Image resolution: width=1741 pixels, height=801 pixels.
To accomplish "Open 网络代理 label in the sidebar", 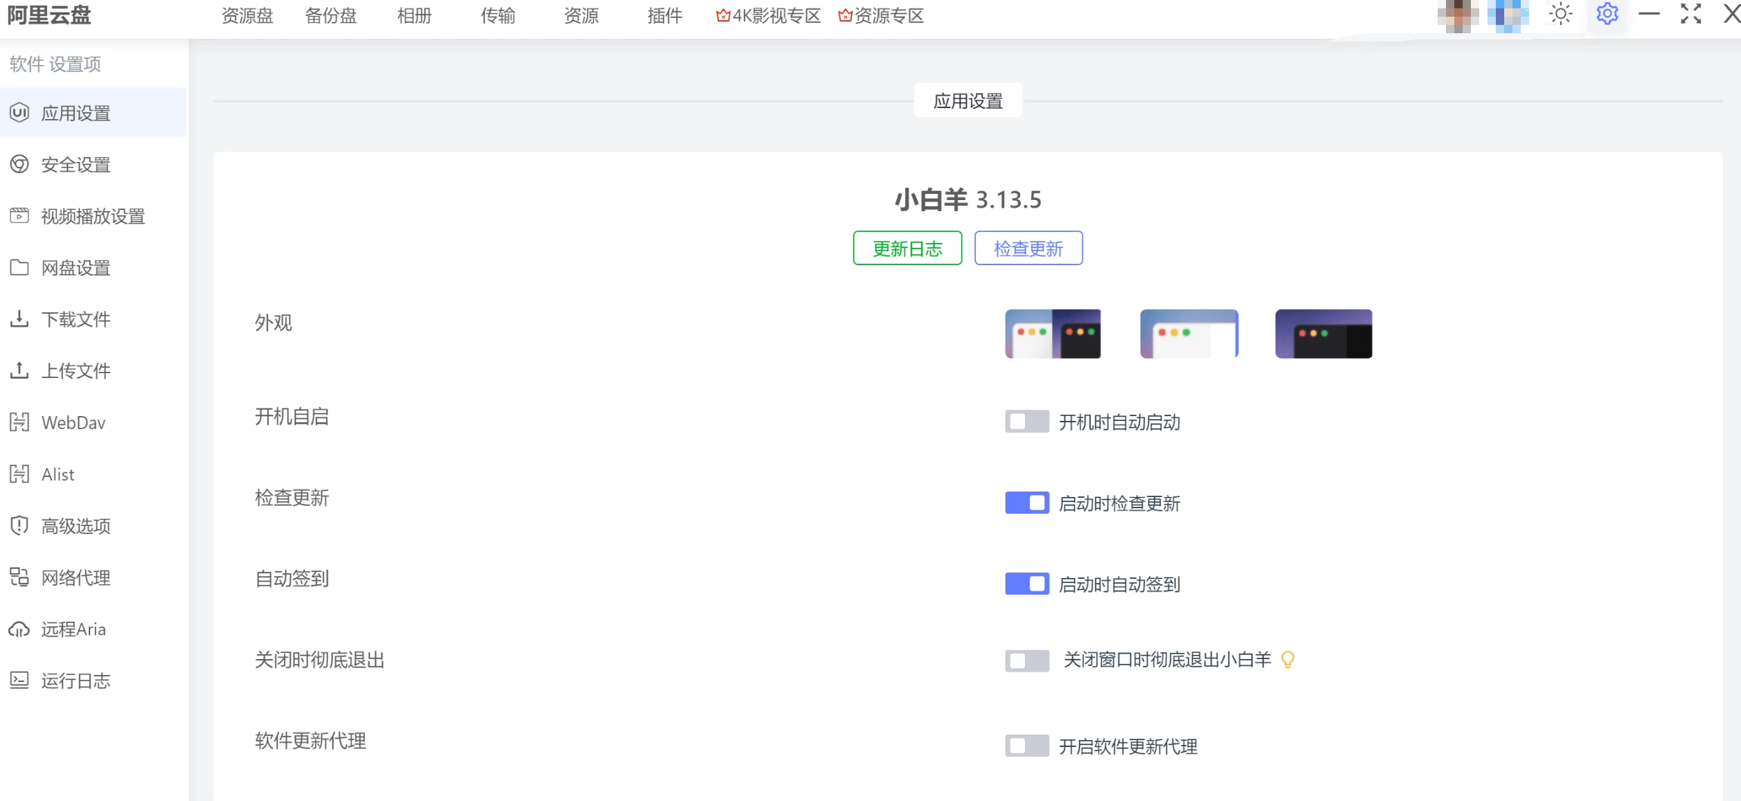I will [x=76, y=577].
